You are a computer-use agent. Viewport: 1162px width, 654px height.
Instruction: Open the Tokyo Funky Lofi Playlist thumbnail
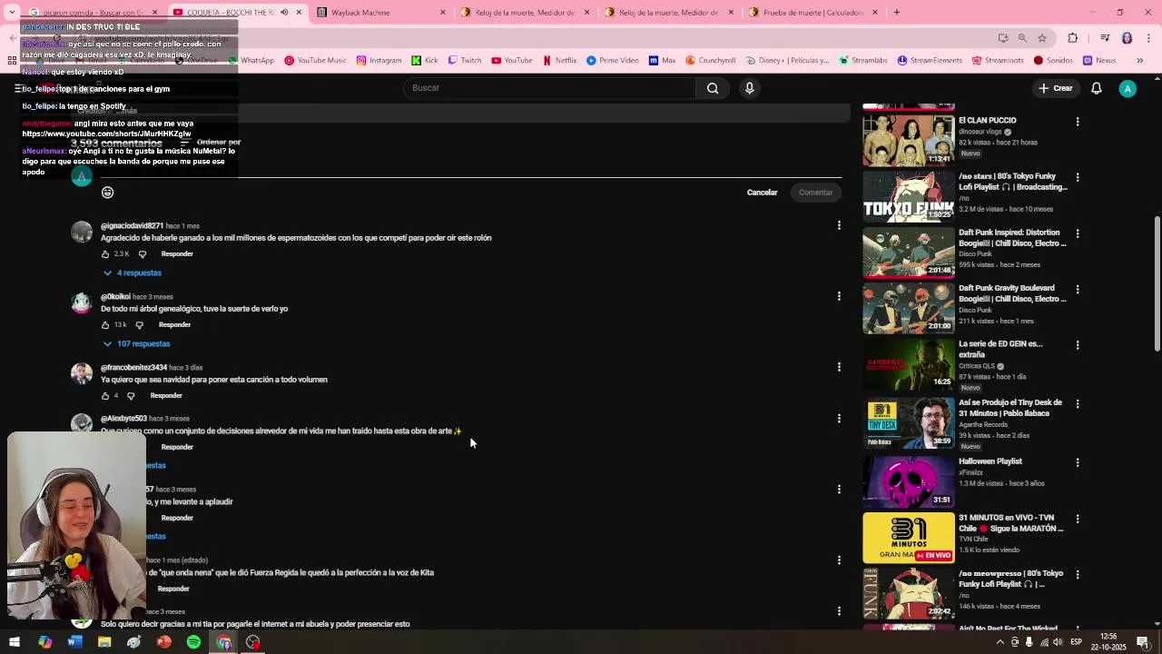(909, 195)
